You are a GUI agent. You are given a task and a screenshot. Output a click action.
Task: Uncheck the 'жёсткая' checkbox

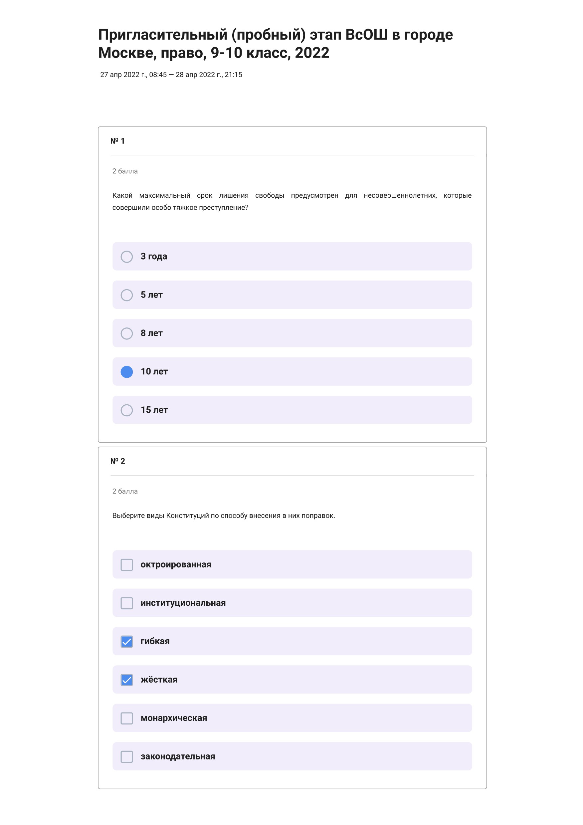point(126,680)
